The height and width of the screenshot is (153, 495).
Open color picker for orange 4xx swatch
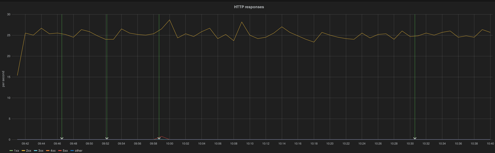pyautogui.click(x=48, y=151)
